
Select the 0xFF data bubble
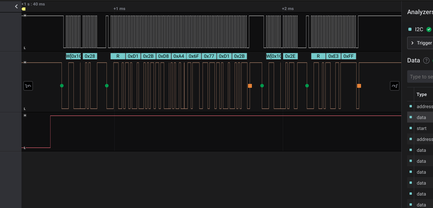pos(348,56)
